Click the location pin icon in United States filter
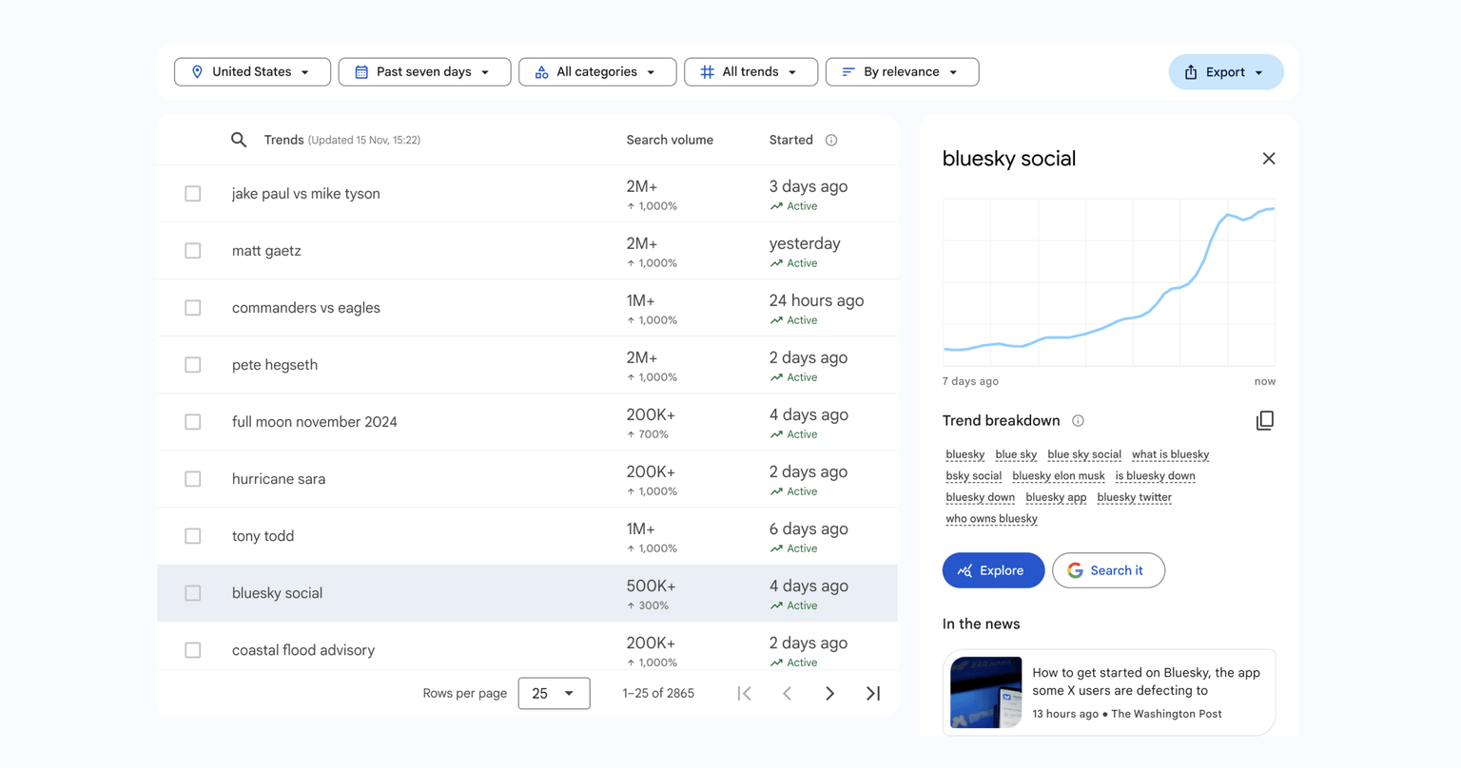This screenshot has width=1461, height=768. click(197, 72)
